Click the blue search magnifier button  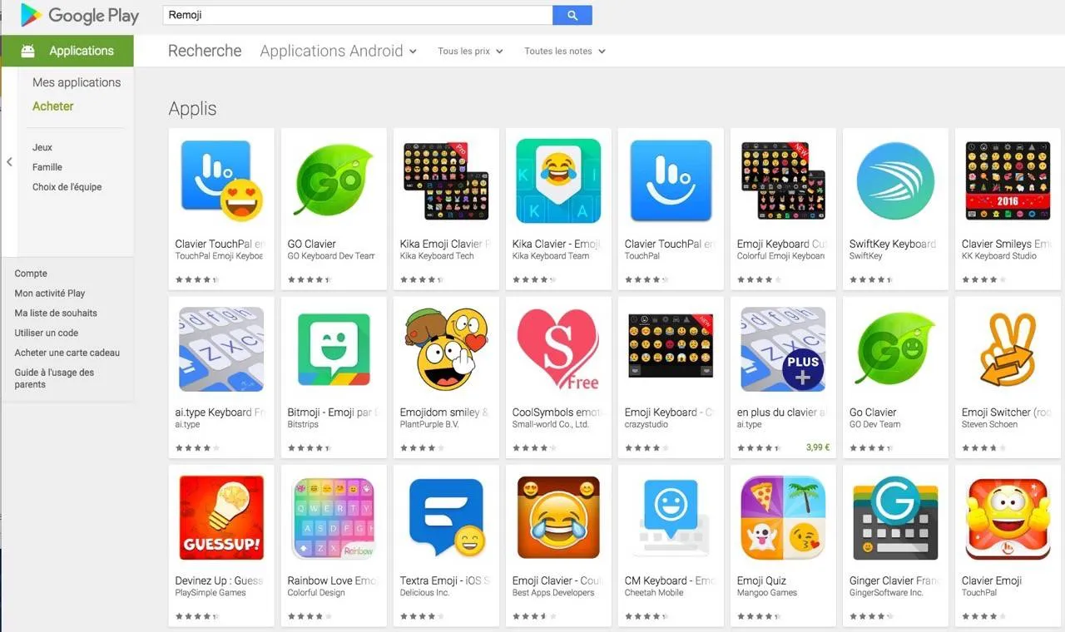point(572,15)
